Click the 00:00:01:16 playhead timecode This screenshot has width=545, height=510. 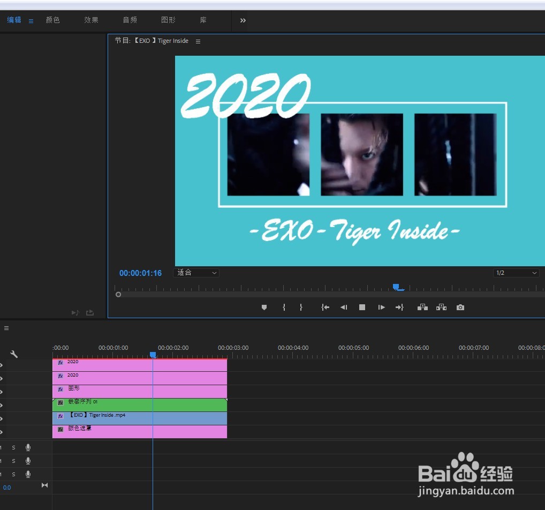[x=140, y=273]
